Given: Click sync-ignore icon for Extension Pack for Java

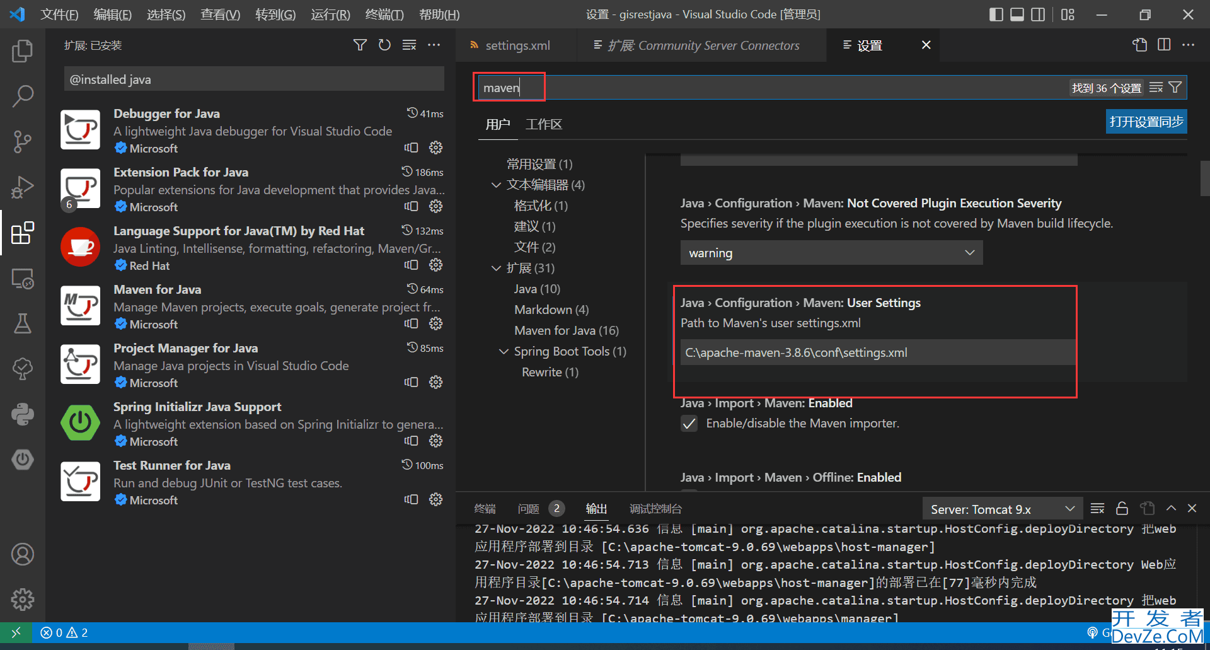Looking at the screenshot, I should (x=412, y=206).
